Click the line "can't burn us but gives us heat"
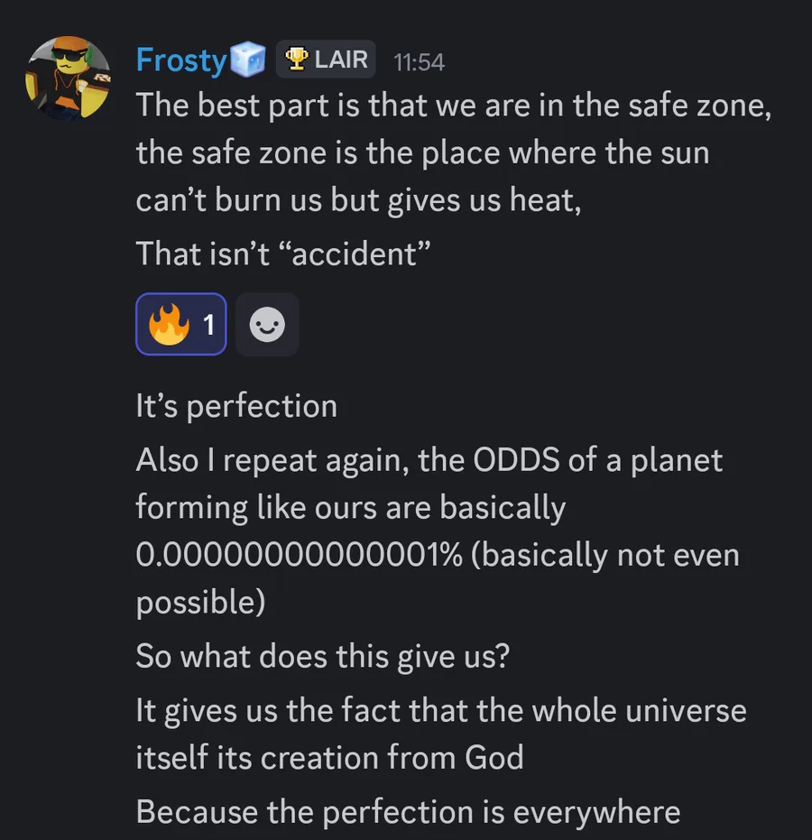The image size is (812, 840). click(358, 200)
